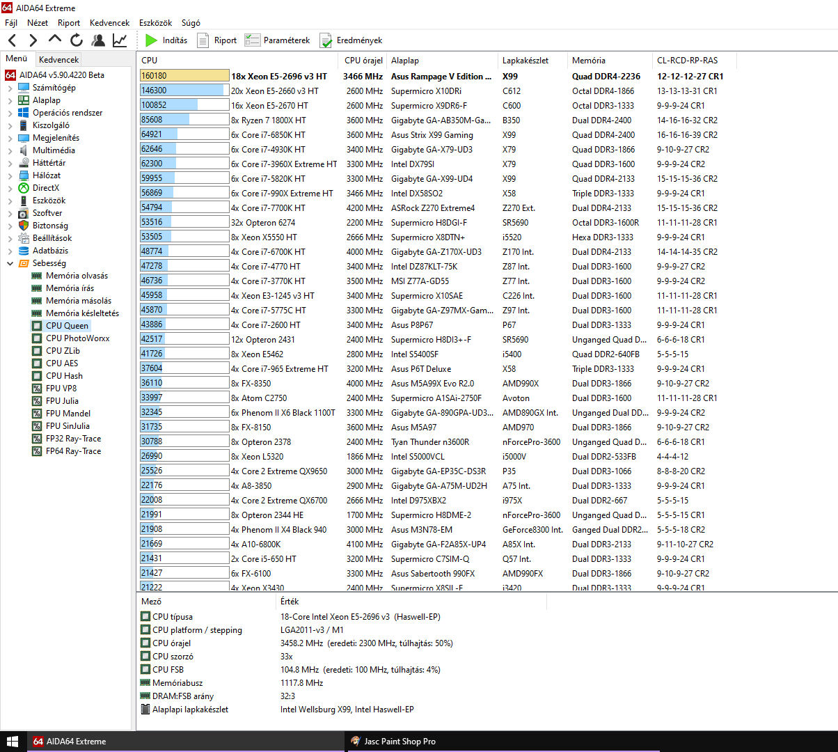Open the Kedvencek menu in menu bar
The image size is (838, 752).
(110, 23)
